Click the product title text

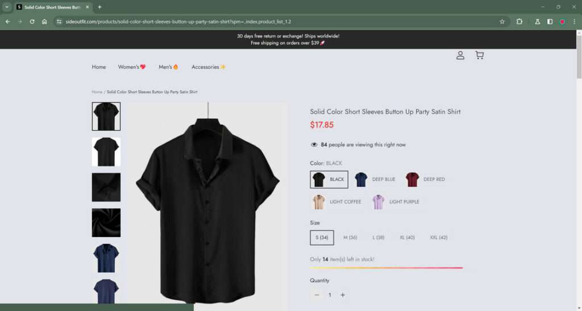(385, 111)
